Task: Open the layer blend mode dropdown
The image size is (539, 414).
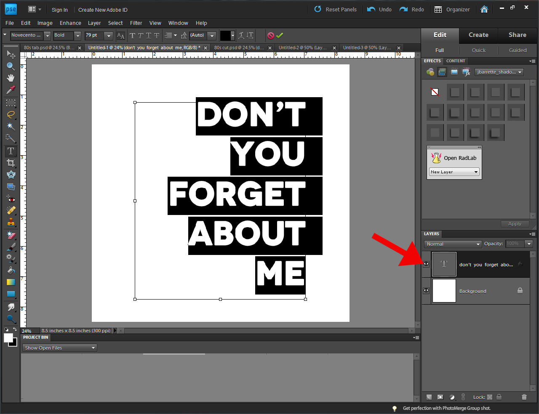Action: (x=453, y=244)
